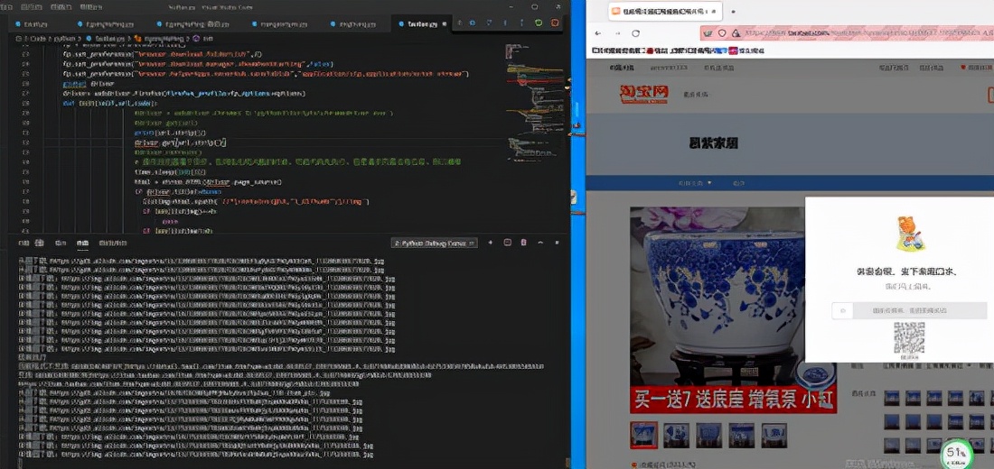Split the VS Code terminal panel
Image resolution: width=994 pixels, height=469 pixels.
pyautogui.click(x=507, y=243)
